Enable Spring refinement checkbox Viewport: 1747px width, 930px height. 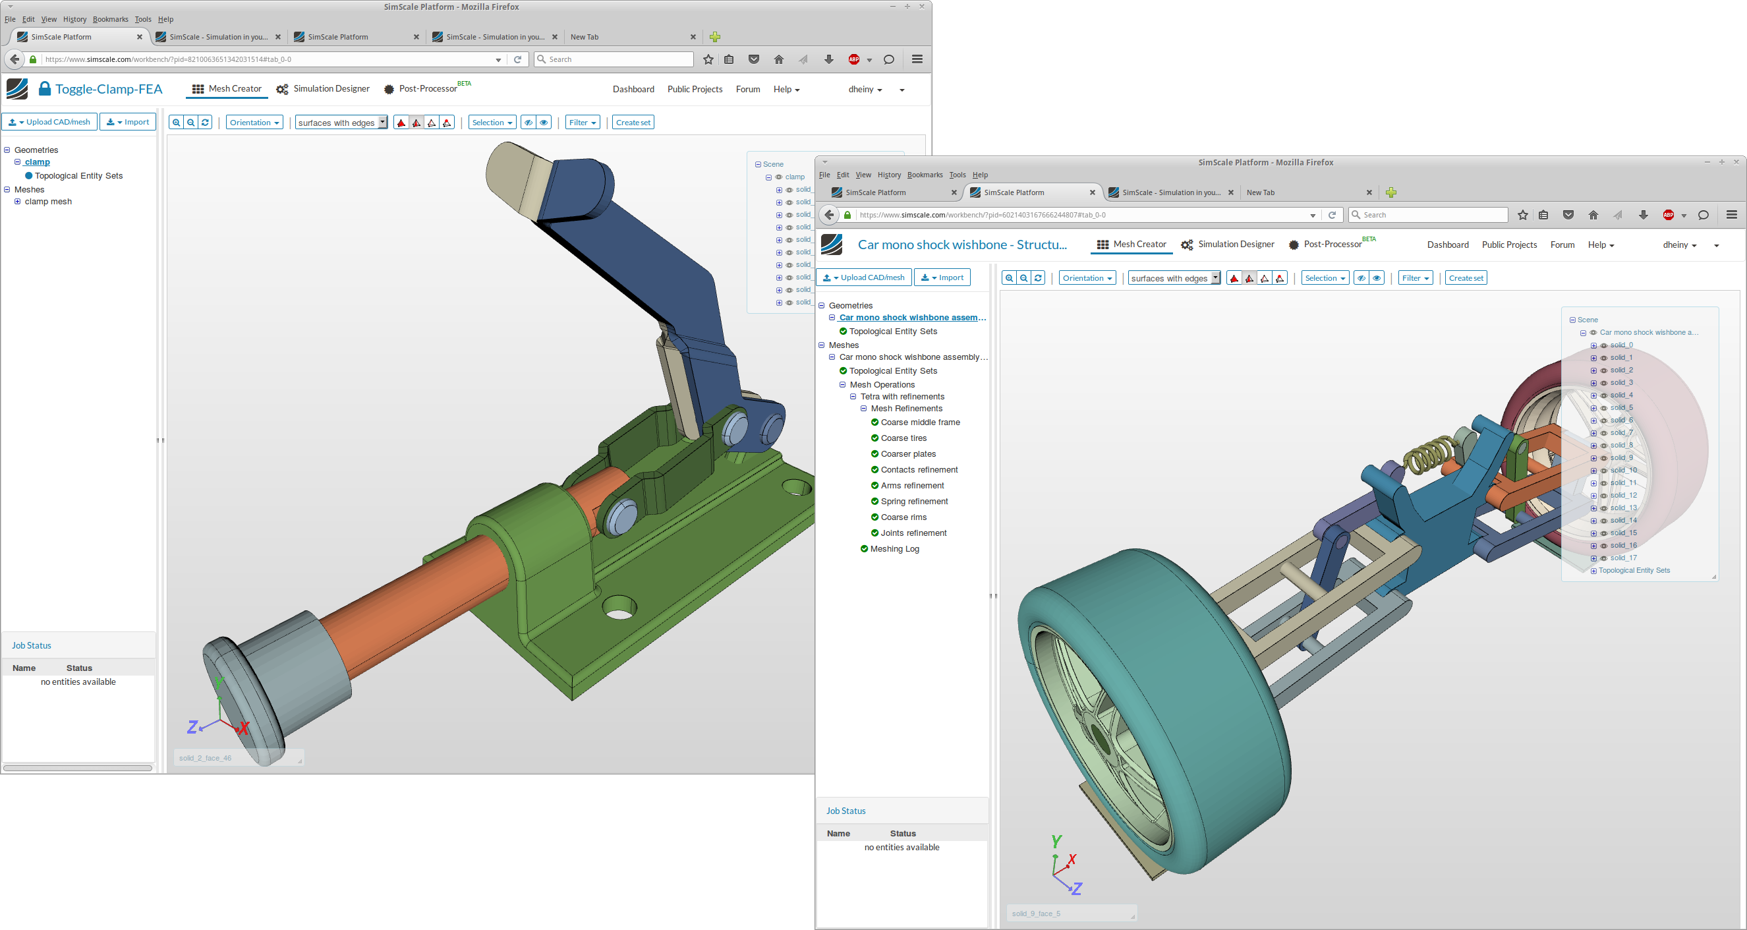pyautogui.click(x=874, y=500)
